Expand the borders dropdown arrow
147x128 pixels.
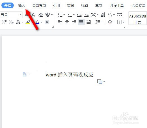pos(124,22)
